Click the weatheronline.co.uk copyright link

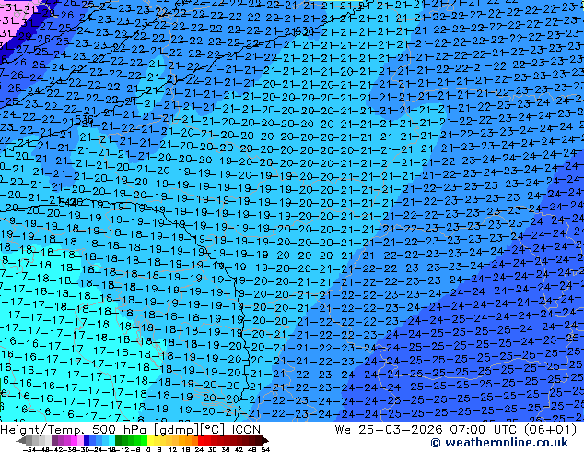click(x=499, y=443)
